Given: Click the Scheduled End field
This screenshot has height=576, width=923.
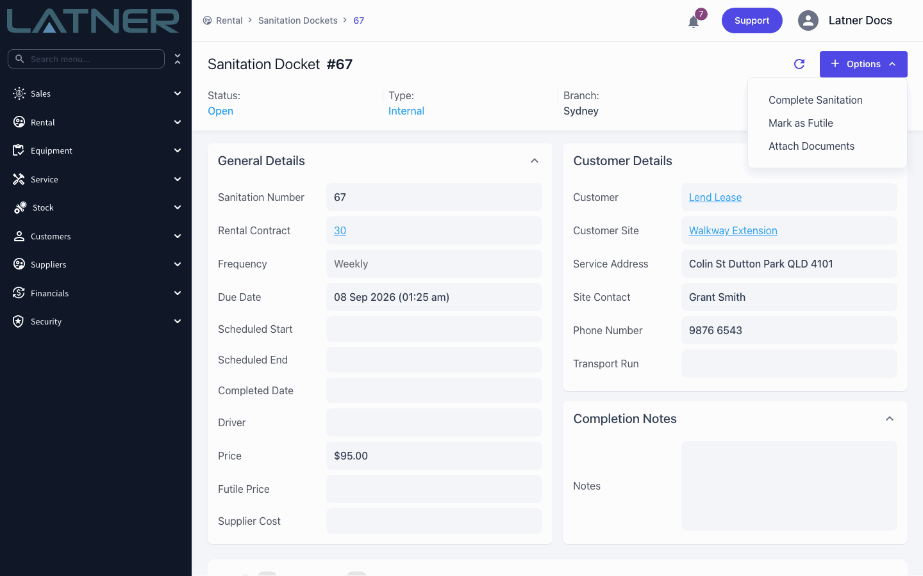Looking at the screenshot, I should tap(434, 360).
